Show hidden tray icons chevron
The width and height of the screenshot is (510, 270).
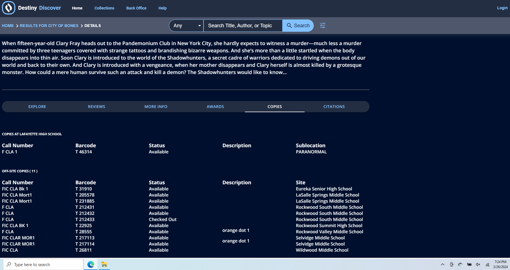click(442, 264)
